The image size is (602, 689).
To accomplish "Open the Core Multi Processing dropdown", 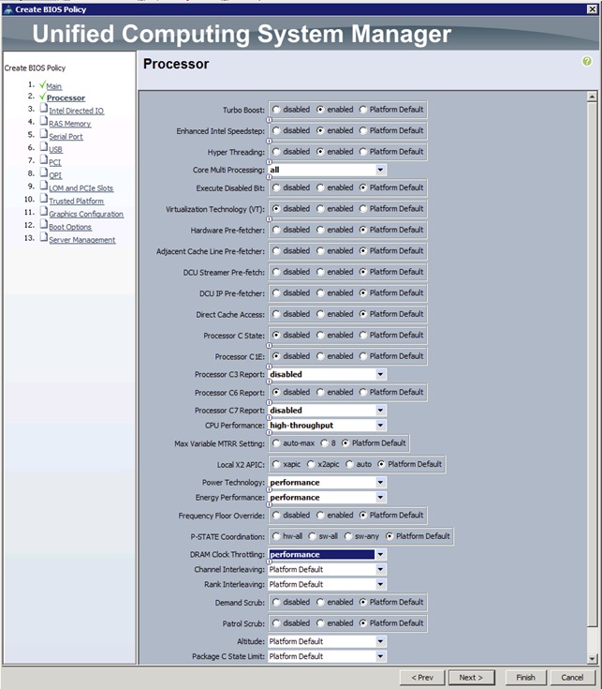I will coord(380,170).
